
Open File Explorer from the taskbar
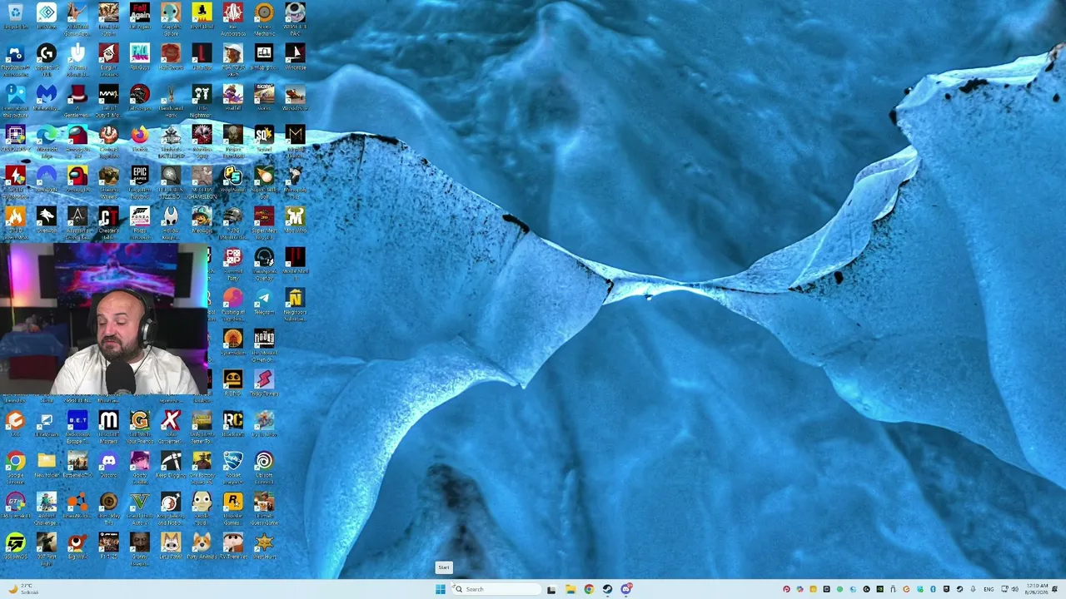570,589
